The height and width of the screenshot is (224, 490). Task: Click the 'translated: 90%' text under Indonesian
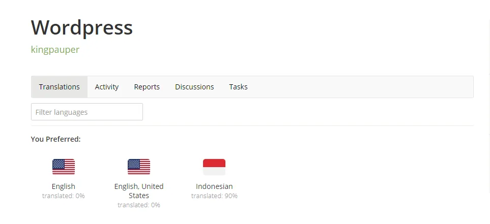[x=214, y=196]
